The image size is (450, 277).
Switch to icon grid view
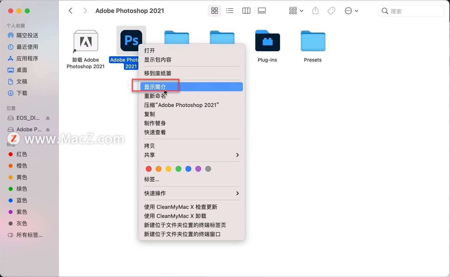[214, 11]
